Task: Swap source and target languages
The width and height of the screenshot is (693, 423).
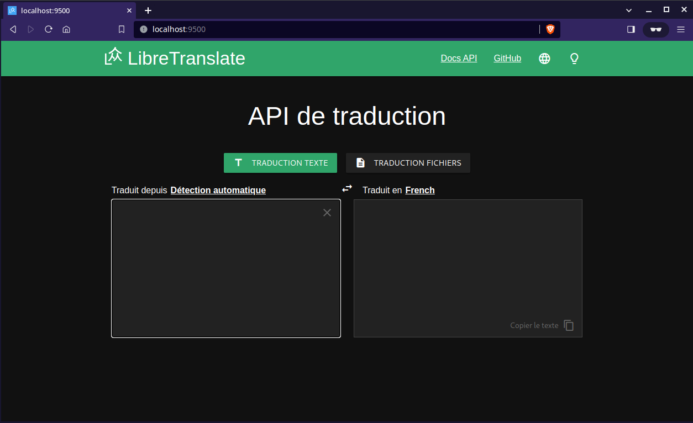Action: click(x=347, y=189)
